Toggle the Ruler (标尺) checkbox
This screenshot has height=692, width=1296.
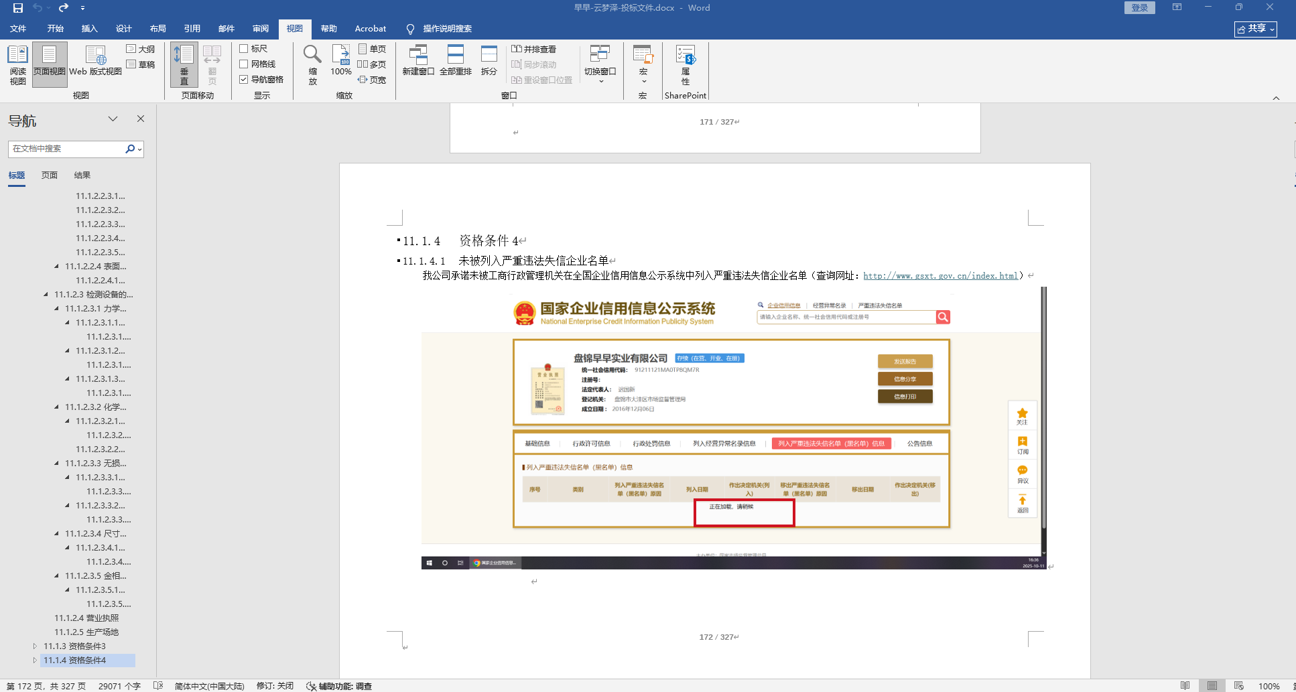click(244, 49)
